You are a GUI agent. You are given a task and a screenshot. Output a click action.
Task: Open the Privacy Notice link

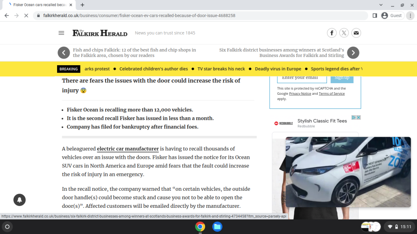click(x=300, y=94)
